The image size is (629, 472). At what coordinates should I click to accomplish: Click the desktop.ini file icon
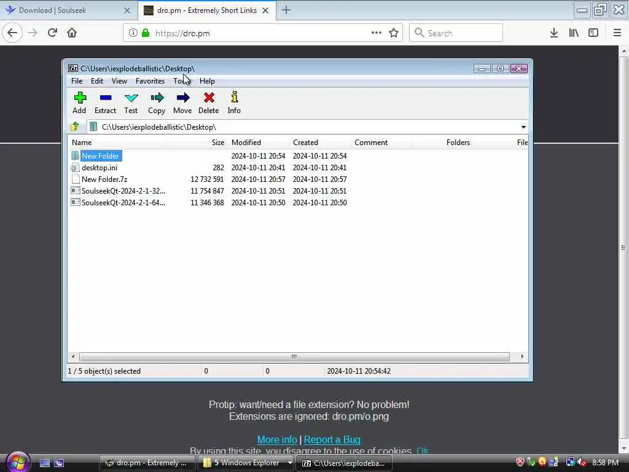75,167
